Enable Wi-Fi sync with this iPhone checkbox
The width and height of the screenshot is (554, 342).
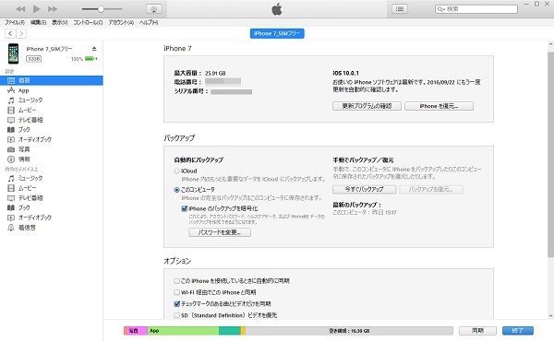point(176,292)
